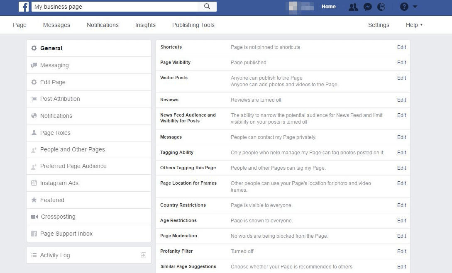The image size is (452, 273).
Task: Click the Activity Log exit arrow icon
Action: tap(143, 255)
